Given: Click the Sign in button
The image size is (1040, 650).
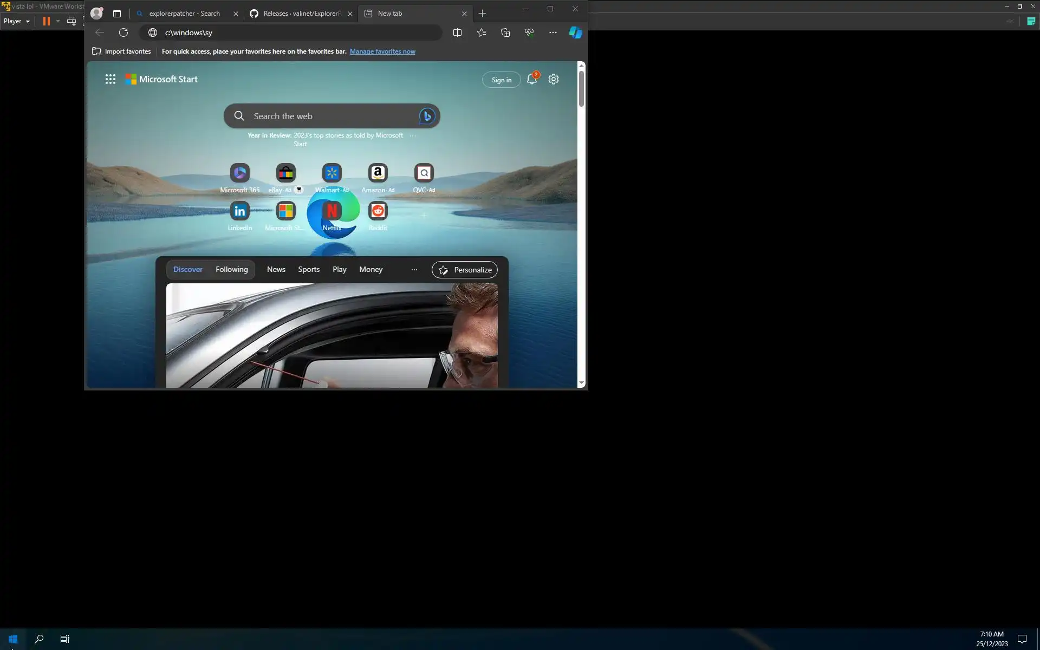Looking at the screenshot, I should [501, 80].
